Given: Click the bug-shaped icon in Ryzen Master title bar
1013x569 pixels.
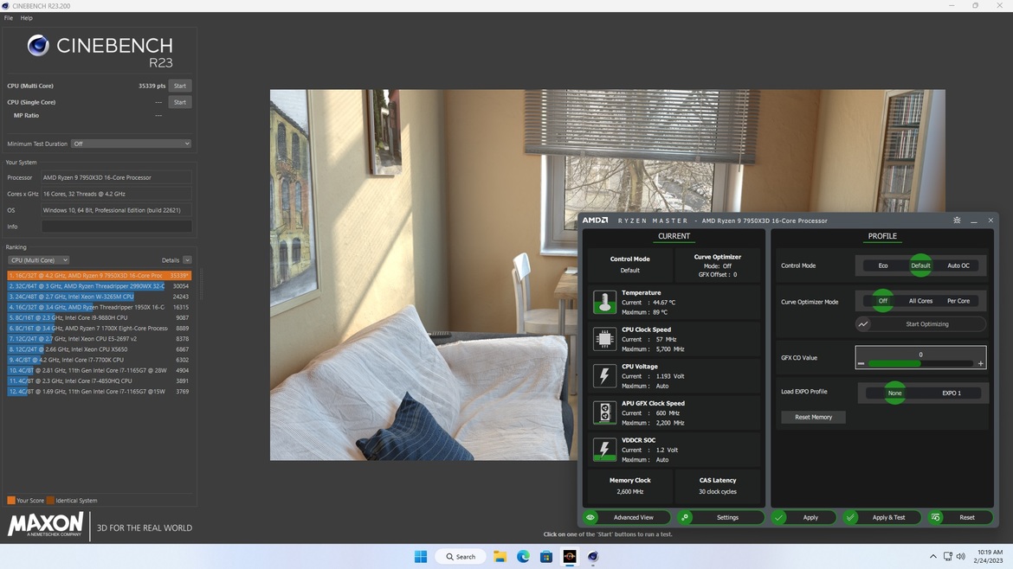Looking at the screenshot, I should coord(957,221).
